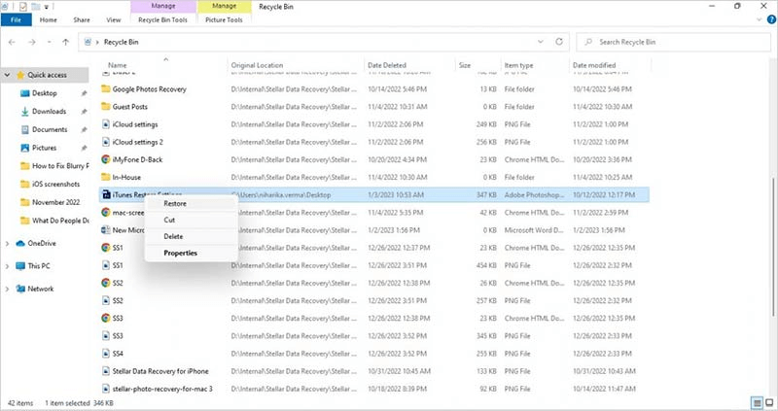Image resolution: width=778 pixels, height=411 pixels.
Task: Select the iCloud settings PNG icon
Action: 106,124
